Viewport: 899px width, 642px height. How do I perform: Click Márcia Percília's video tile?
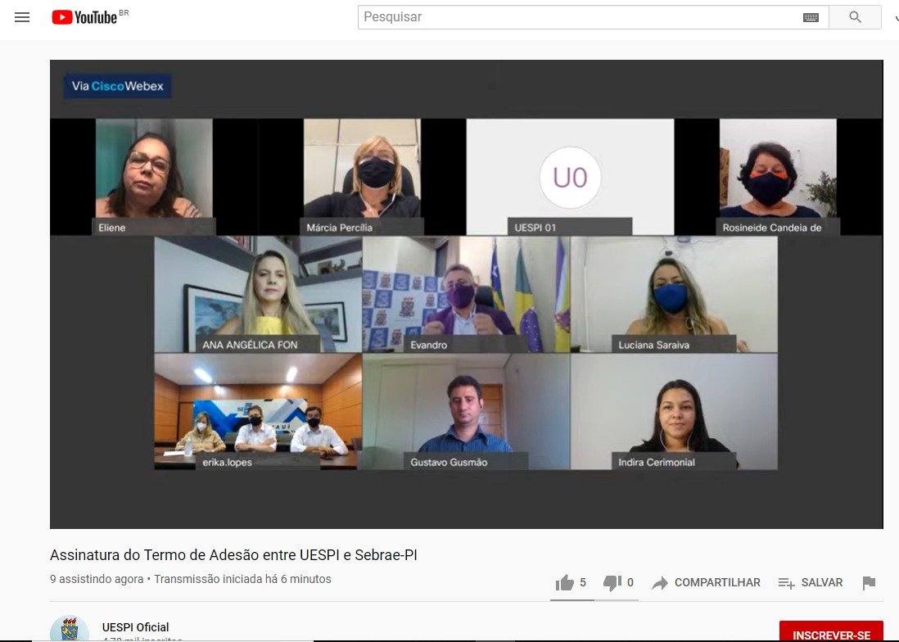(x=364, y=175)
